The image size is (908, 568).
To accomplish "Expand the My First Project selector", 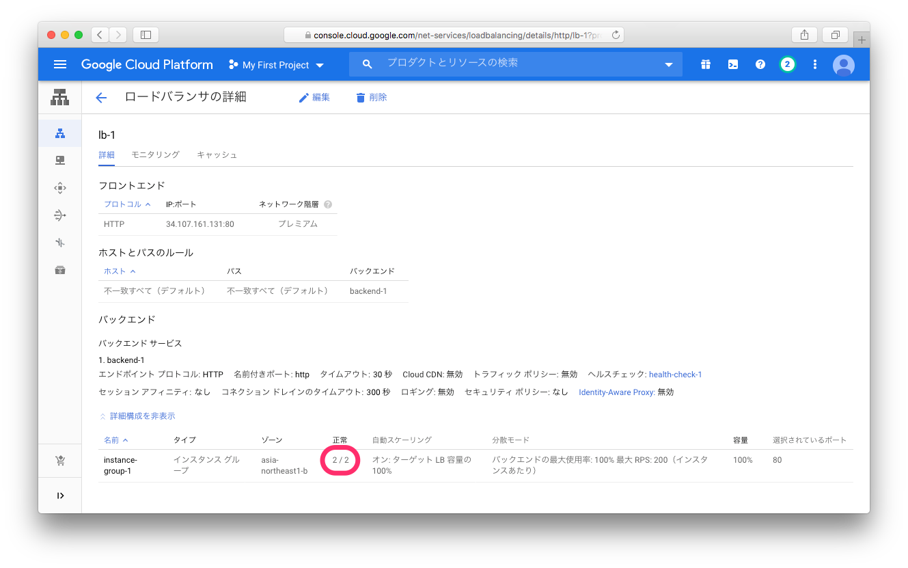I will click(x=276, y=65).
